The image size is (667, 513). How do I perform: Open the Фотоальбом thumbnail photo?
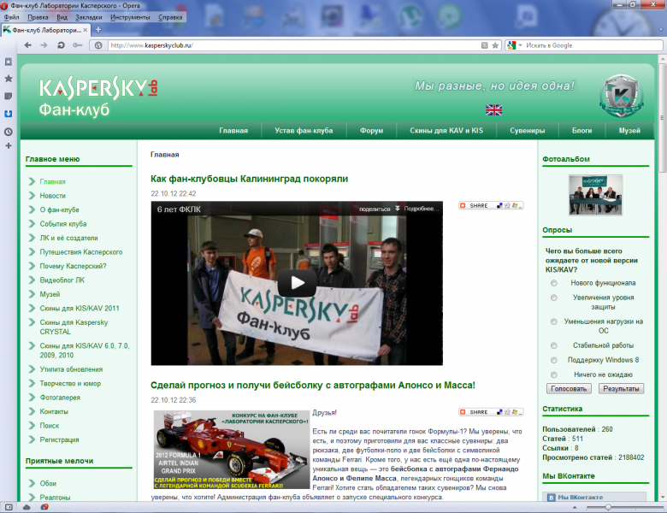[x=595, y=195]
